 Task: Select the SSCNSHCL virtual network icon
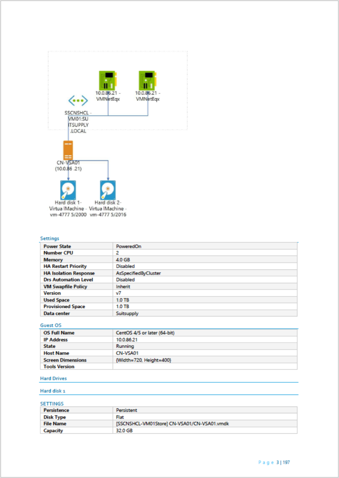coord(78,100)
